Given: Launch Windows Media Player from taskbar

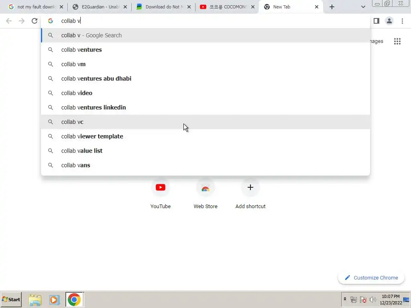Looking at the screenshot, I should point(55,300).
